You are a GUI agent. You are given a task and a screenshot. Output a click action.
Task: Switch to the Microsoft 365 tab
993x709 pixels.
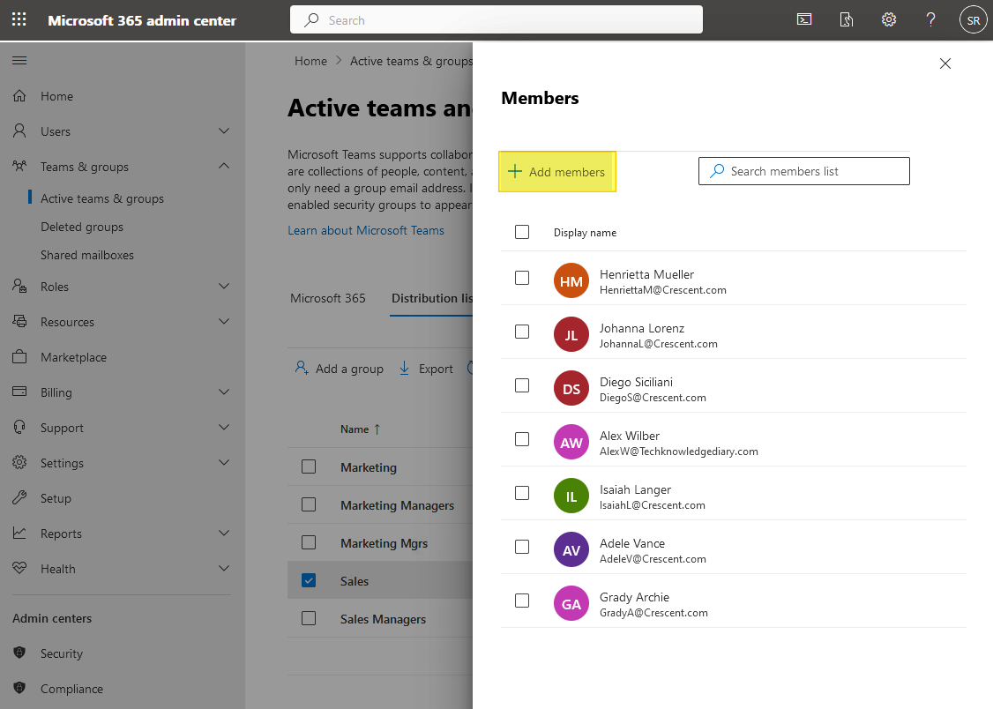point(328,298)
